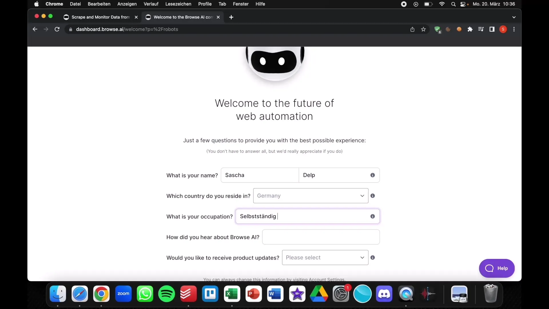Screen dimensions: 549x309
Task: Go back with the browser back arrow
Action: coord(35,29)
